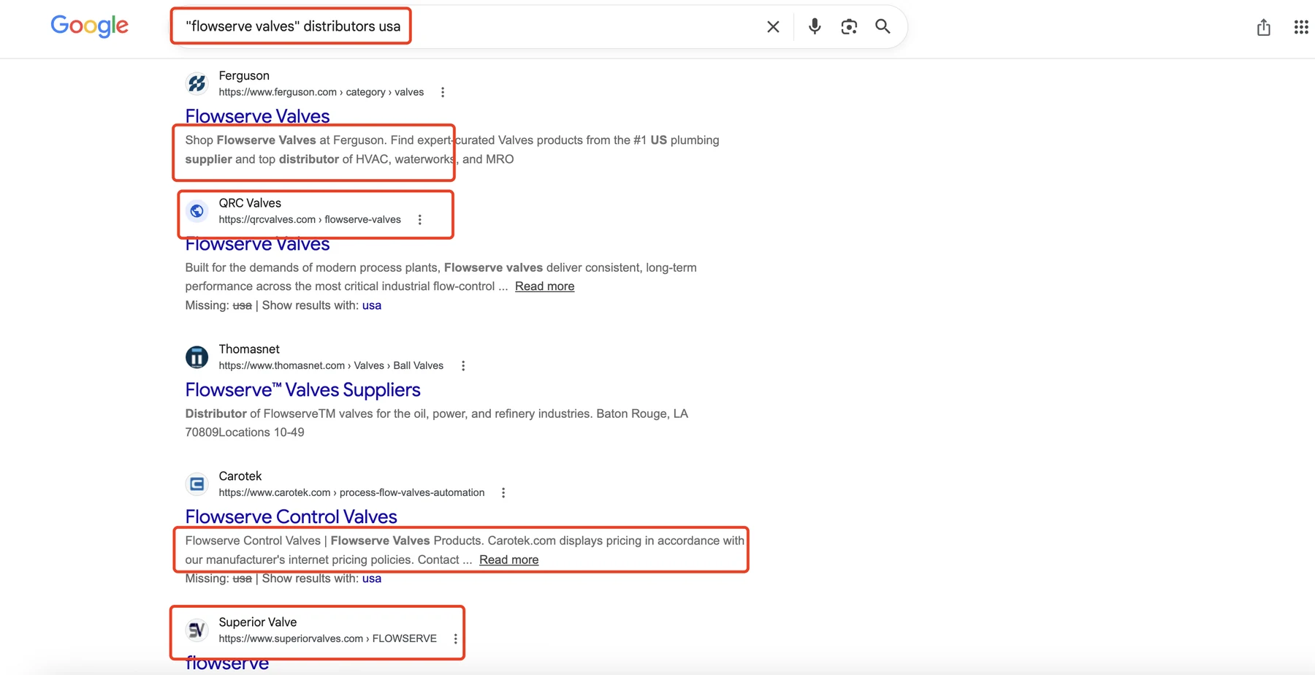Open the Google apps grid icon
The height and width of the screenshot is (675, 1315).
pos(1301,27)
